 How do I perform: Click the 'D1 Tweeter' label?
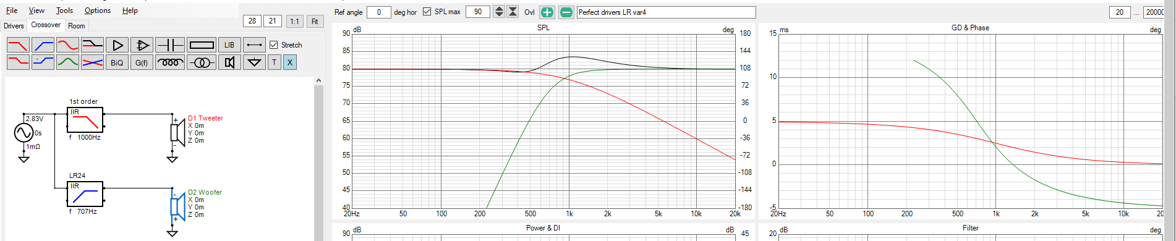(x=205, y=118)
